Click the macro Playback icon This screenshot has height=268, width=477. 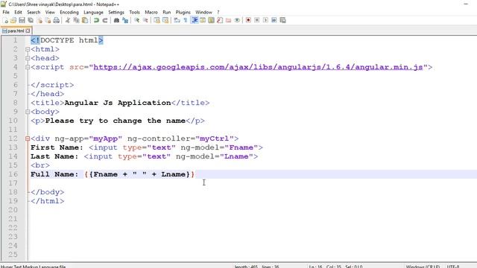pyautogui.click(x=265, y=20)
